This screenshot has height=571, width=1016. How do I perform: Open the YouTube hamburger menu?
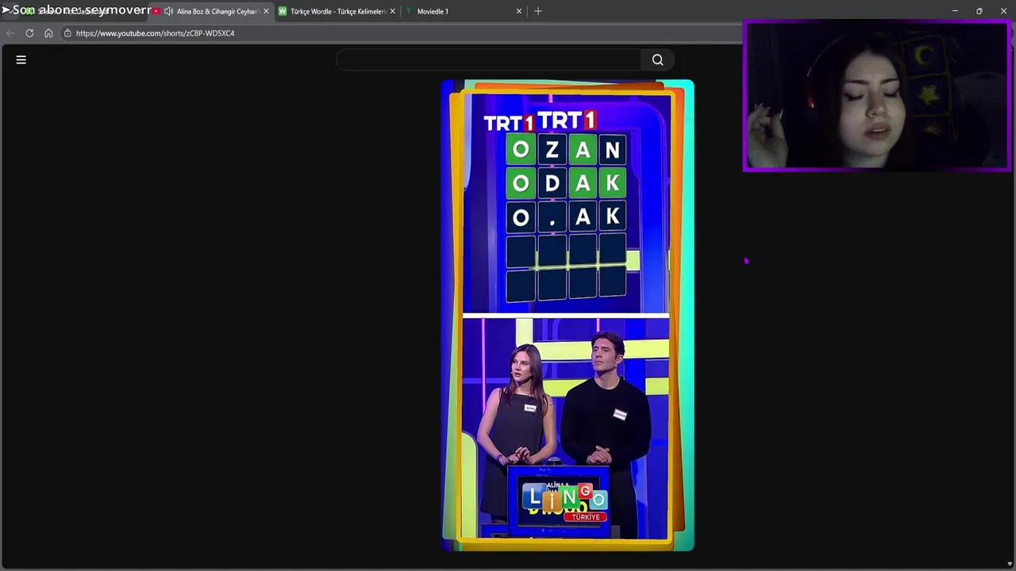[x=21, y=59]
